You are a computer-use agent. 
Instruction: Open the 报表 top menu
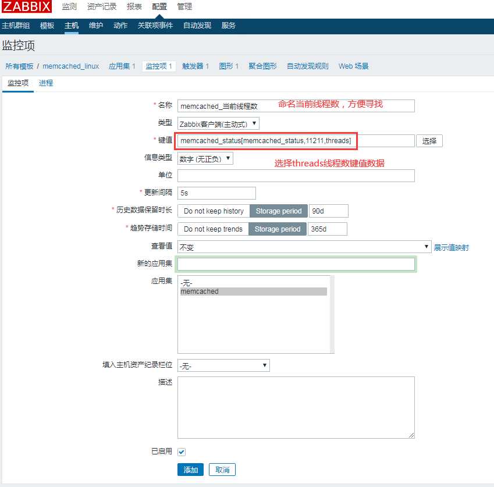[134, 6]
